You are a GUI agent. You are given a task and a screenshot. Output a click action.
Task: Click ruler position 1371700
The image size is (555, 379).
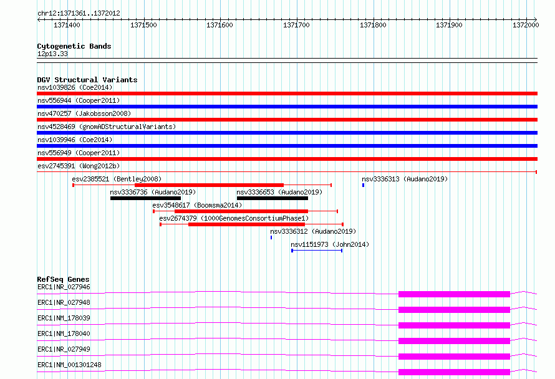pos(296,25)
